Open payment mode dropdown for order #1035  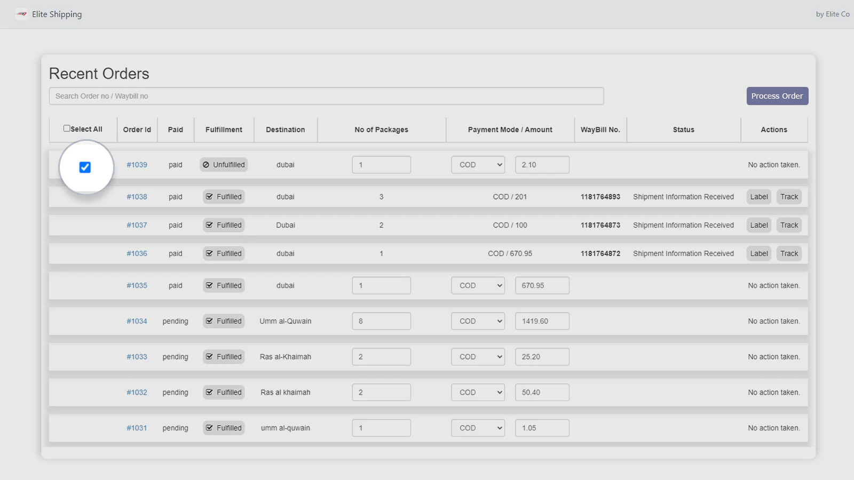click(x=478, y=285)
